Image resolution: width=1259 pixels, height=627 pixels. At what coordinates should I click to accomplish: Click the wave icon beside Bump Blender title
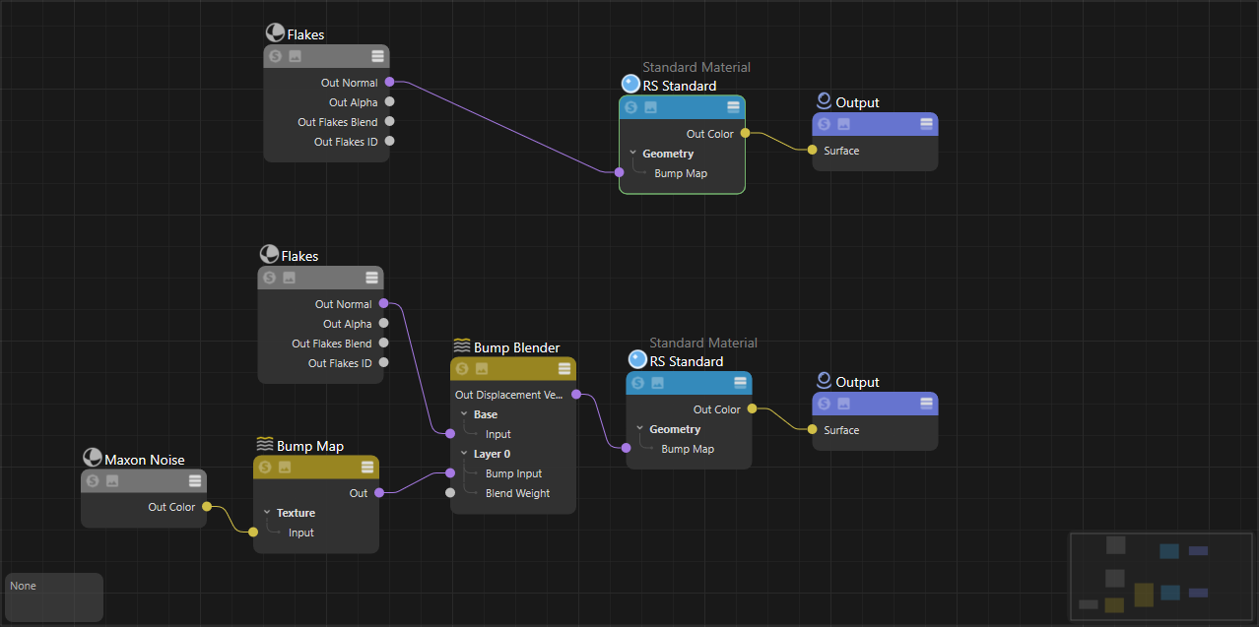point(461,346)
